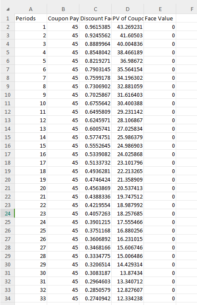Select column B header
Screen dimensions: 197x305
(x=63, y=9)
